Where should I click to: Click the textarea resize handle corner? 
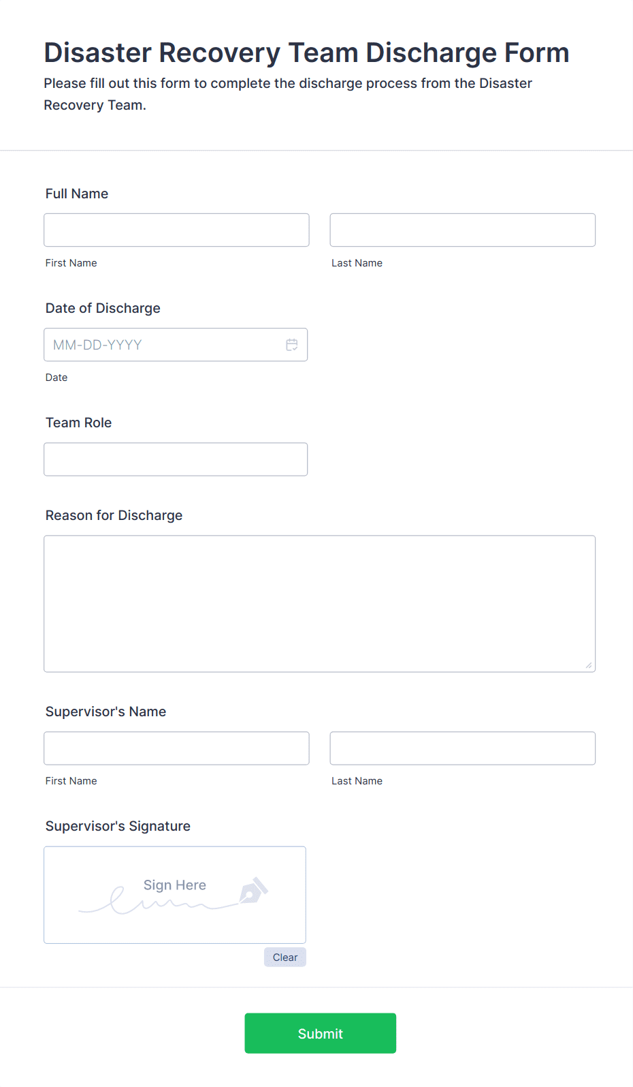click(x=589, y=665)
